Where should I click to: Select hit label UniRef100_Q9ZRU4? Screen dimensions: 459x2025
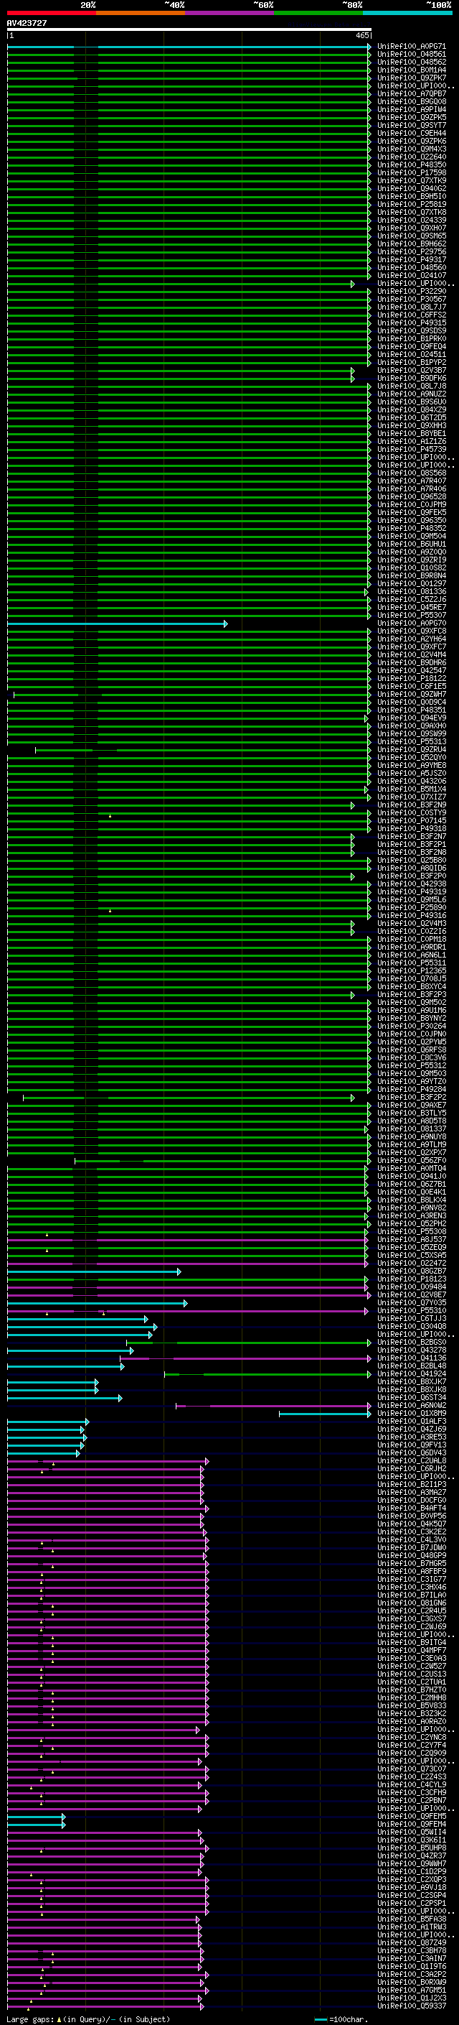(411, 750)
